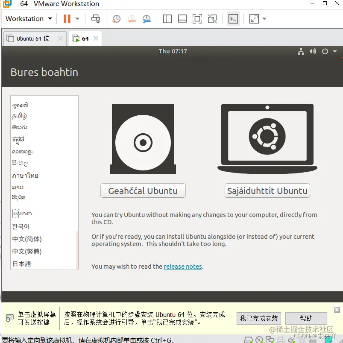Expand the stretch display dropdown arrow

(264, 19)
